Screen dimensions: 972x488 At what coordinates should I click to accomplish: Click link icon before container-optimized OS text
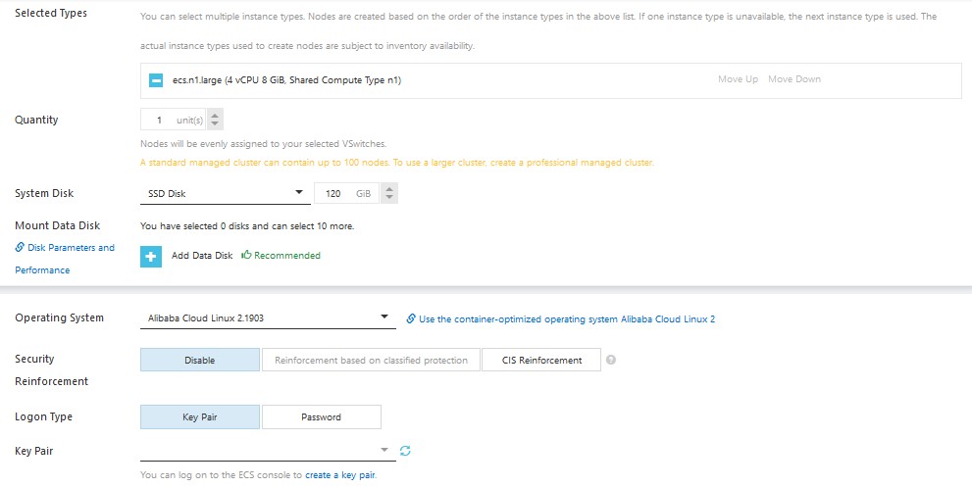click(411, 318)
